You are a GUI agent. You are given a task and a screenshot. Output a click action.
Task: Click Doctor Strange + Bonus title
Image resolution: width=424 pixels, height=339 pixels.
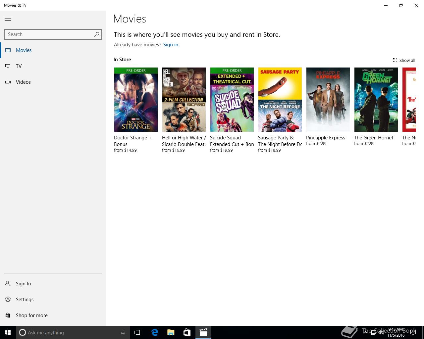133,141
